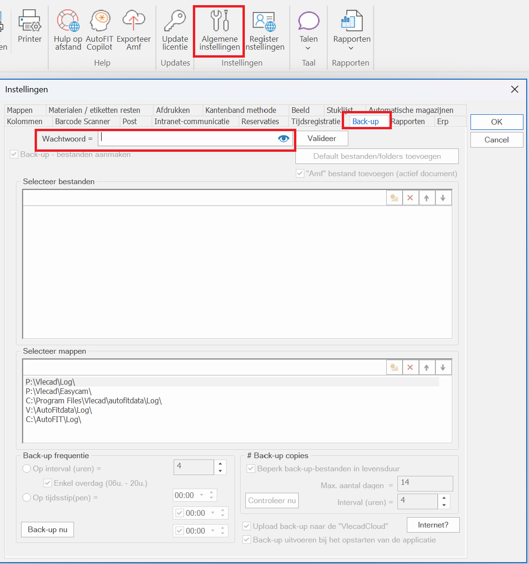Open the Rapporten ribbon dropdown
The width and height of the screenshot is (529, 564).
coord(352,30)
